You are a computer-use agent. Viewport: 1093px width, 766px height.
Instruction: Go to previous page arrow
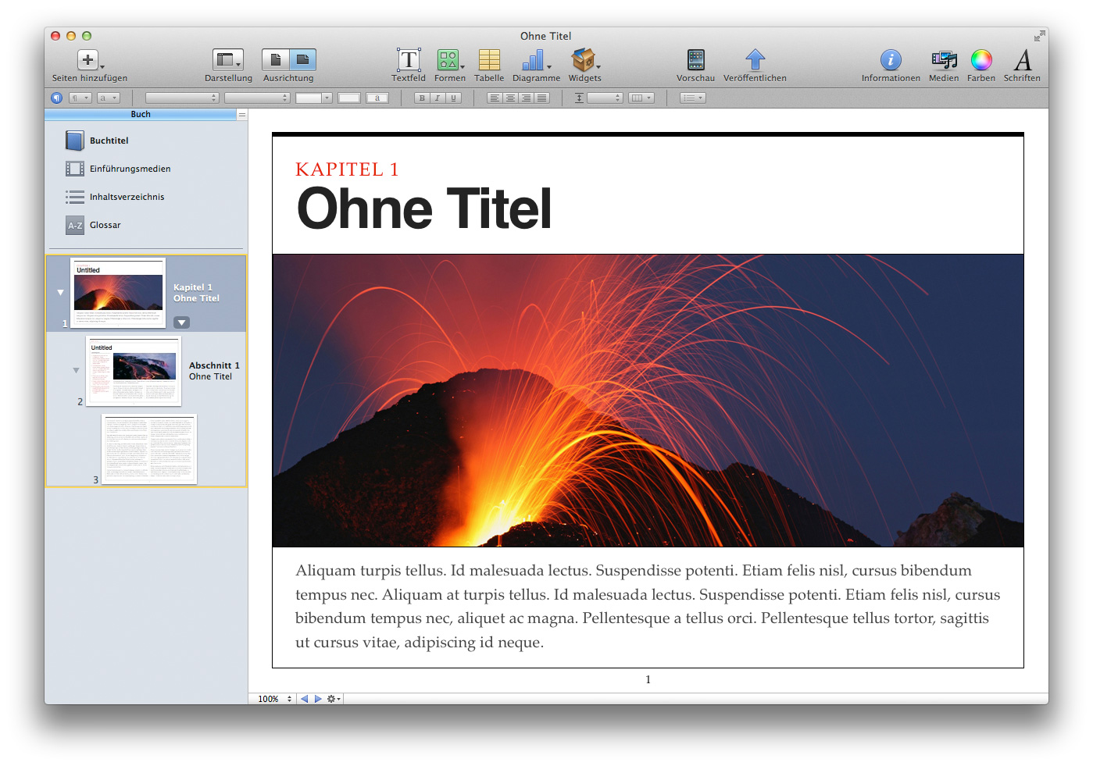(305, 699)
